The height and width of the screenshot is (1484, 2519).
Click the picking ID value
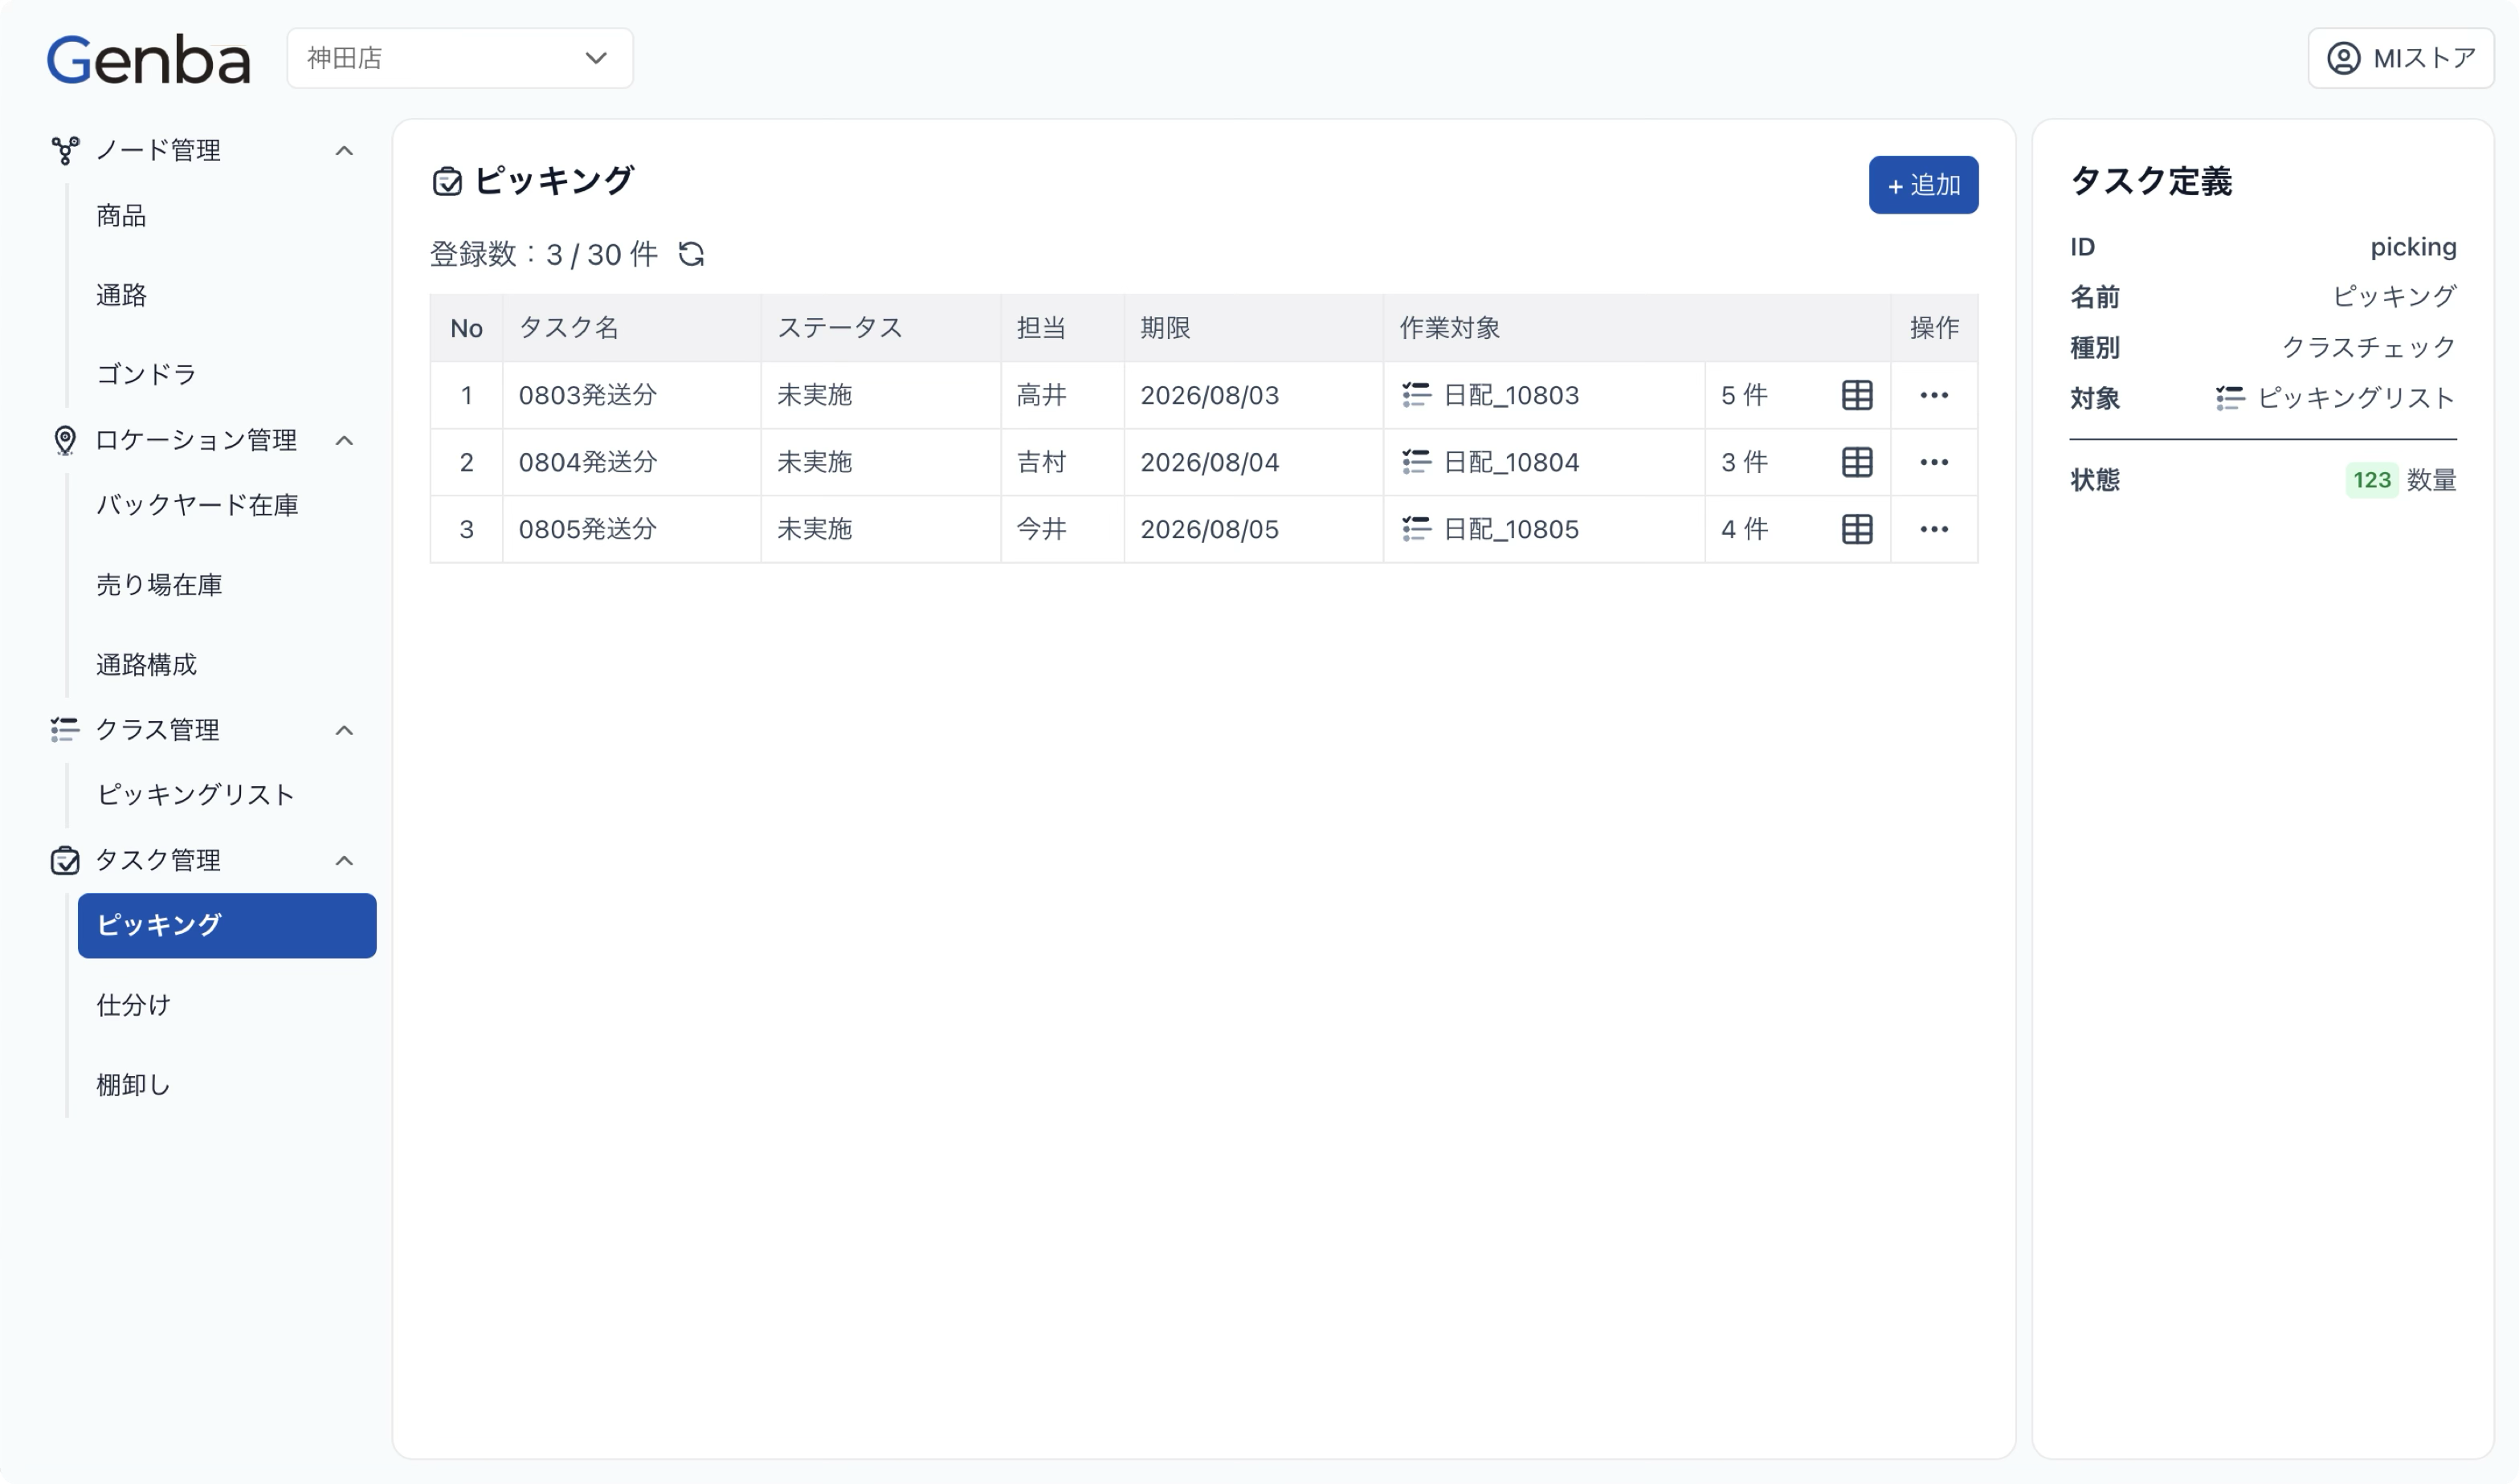[2413, 247]
